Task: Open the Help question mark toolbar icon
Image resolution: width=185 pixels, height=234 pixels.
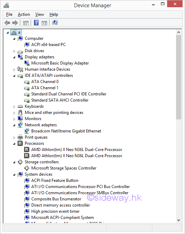Action: 36,23
